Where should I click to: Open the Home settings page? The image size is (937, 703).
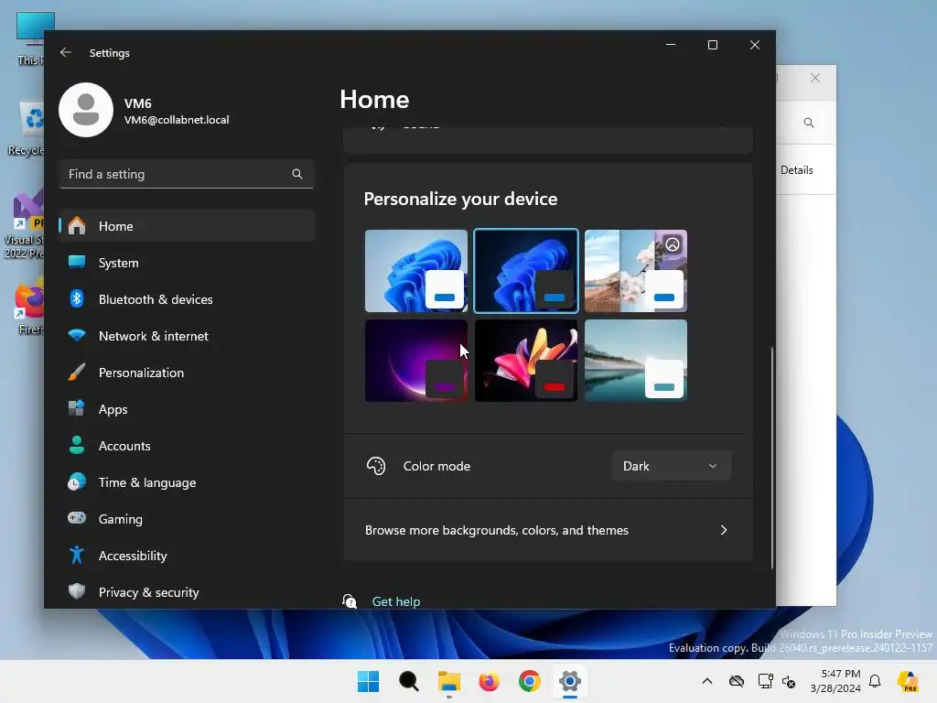187,226
